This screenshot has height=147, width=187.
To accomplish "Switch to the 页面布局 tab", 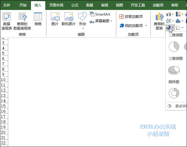I will [56, 5].
